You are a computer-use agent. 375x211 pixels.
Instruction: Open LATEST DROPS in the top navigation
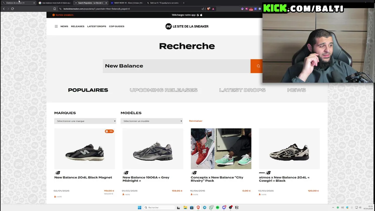[x=97, y=26]
